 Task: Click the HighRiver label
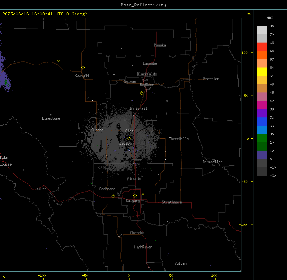click(143, 247)
